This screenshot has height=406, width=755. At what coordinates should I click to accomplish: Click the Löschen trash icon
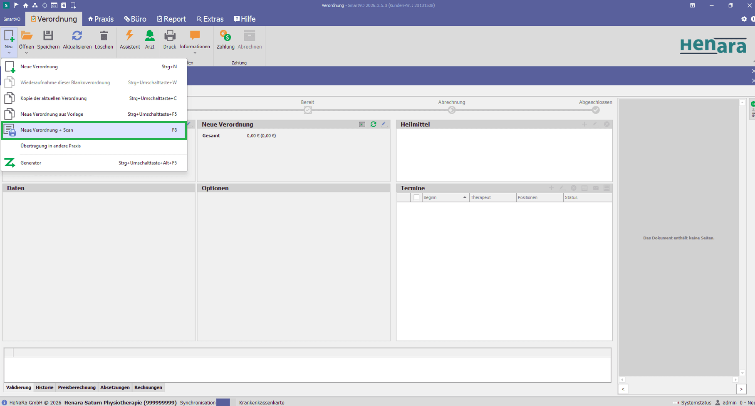click(104, 36)
